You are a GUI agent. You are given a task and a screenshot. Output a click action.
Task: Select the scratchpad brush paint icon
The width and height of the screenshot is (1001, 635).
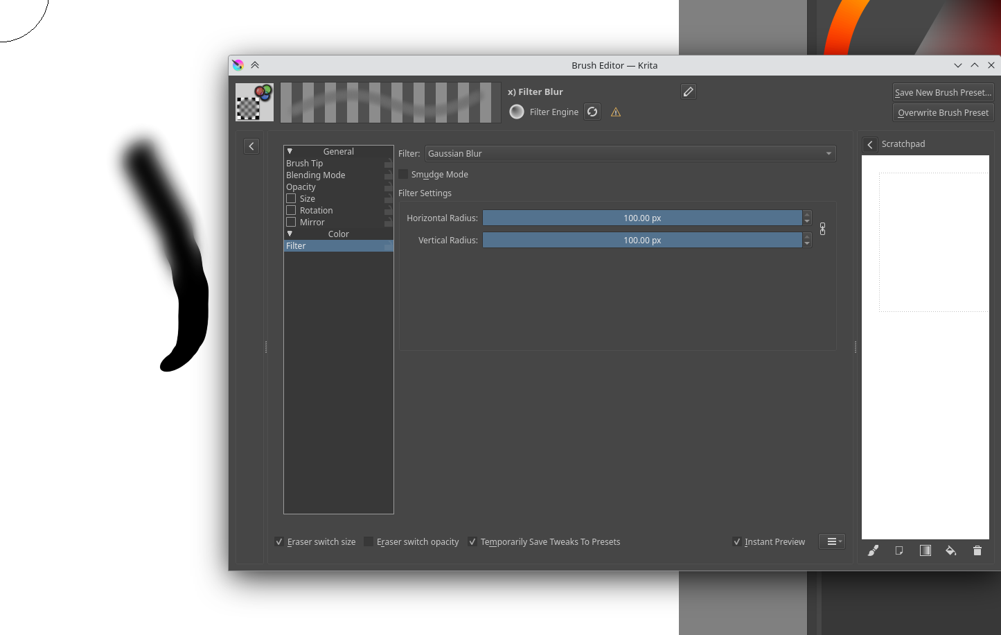click(873, 550)
